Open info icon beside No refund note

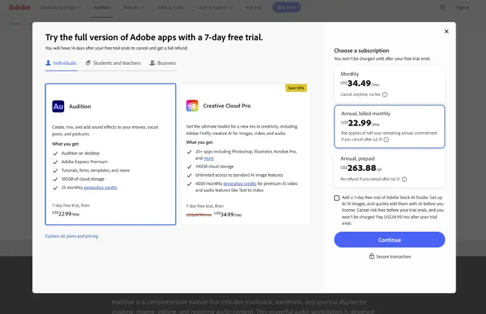coord(404,179)
